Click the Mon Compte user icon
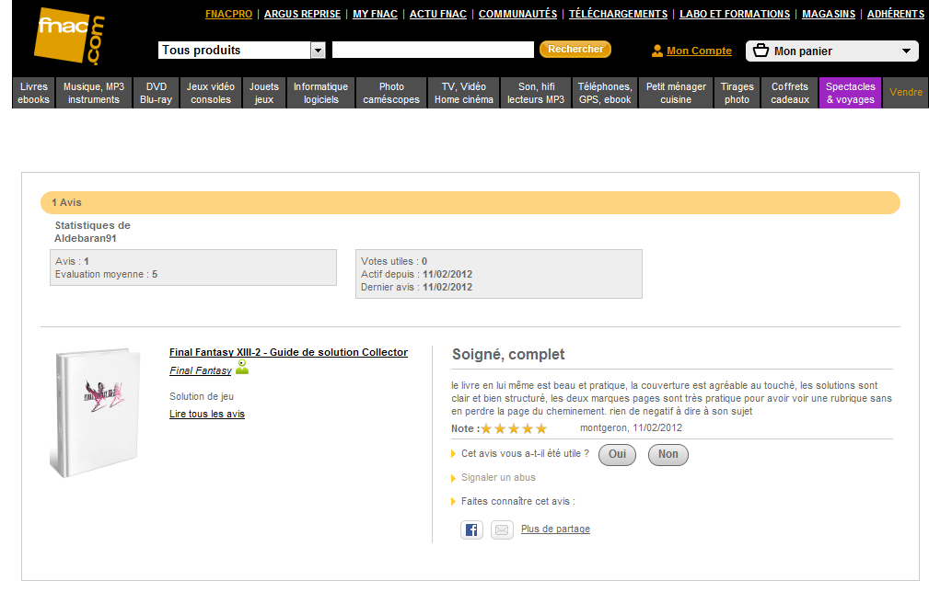This screenshot has height=592, width=929. [x=657, y=51]
